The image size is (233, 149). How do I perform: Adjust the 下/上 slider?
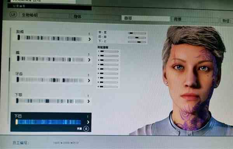(137, 42)
